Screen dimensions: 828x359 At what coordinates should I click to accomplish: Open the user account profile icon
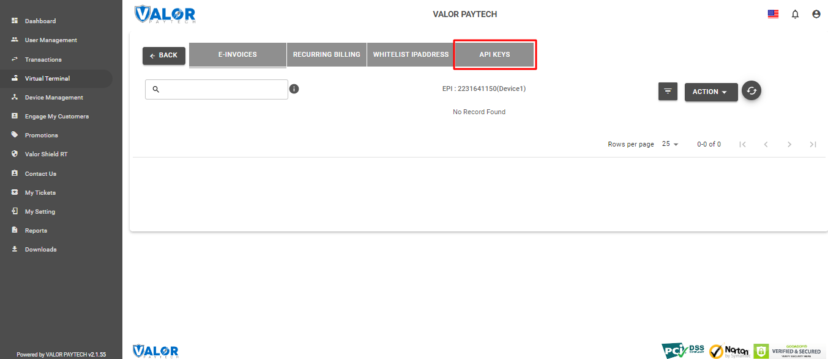(816, 14)
